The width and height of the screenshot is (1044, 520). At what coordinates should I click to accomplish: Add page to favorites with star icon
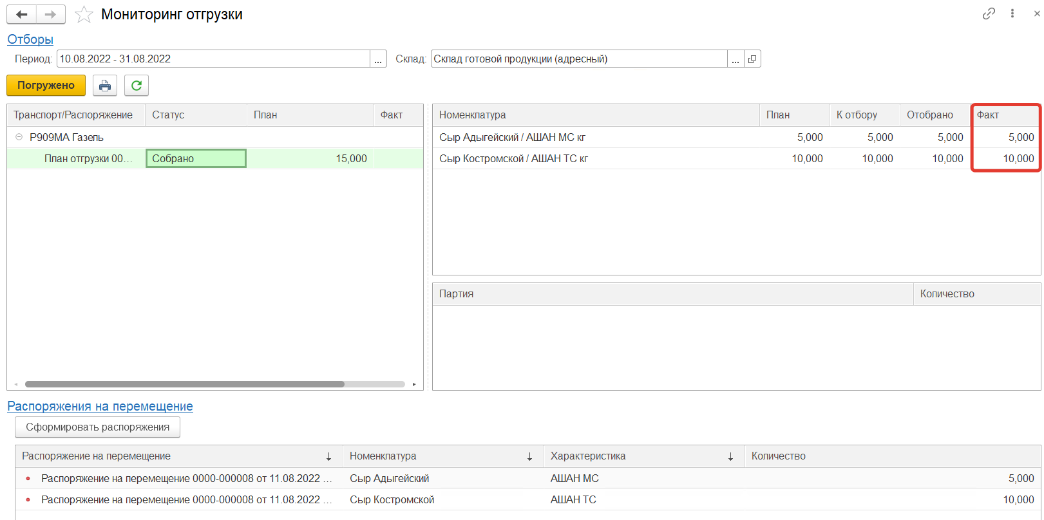(x=84, y=14)
